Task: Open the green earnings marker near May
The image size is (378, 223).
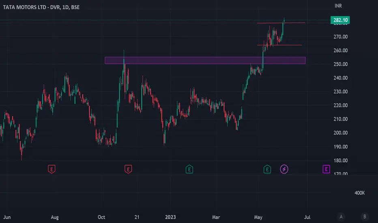Action: click(x=267, y=169)
